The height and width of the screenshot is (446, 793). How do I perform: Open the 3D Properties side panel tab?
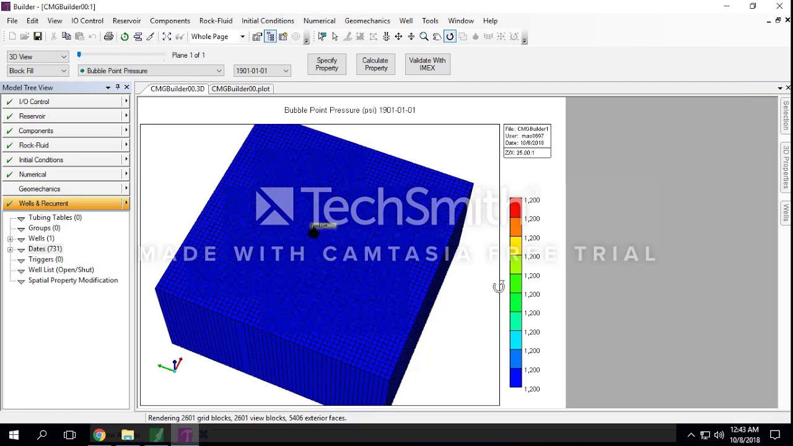click(786, 168)
